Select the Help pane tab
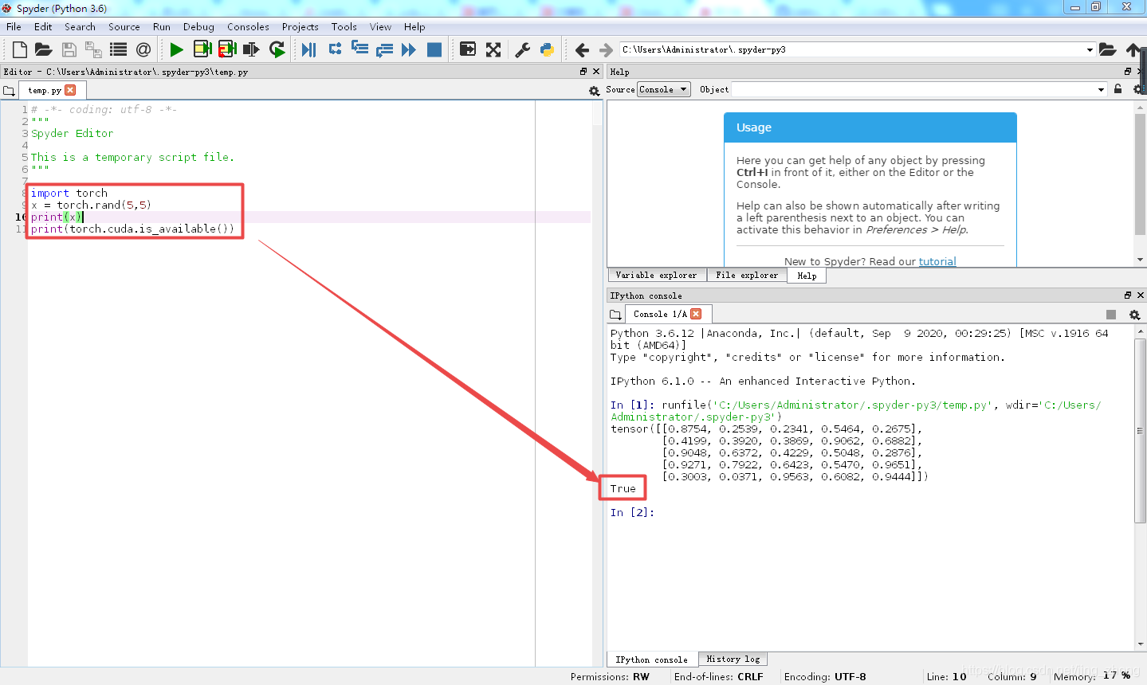Image resolution: width=1147 pixels, height=685 pixels. point(807,276)
